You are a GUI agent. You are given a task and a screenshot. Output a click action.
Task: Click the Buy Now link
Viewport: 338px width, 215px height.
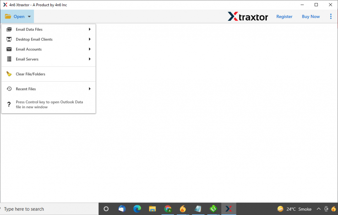pyautogui.click(x=311, y=16)
